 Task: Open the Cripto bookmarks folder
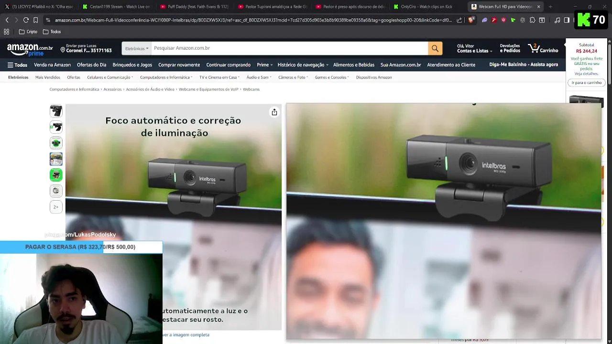pyautogui.click(x=28, y=32)
